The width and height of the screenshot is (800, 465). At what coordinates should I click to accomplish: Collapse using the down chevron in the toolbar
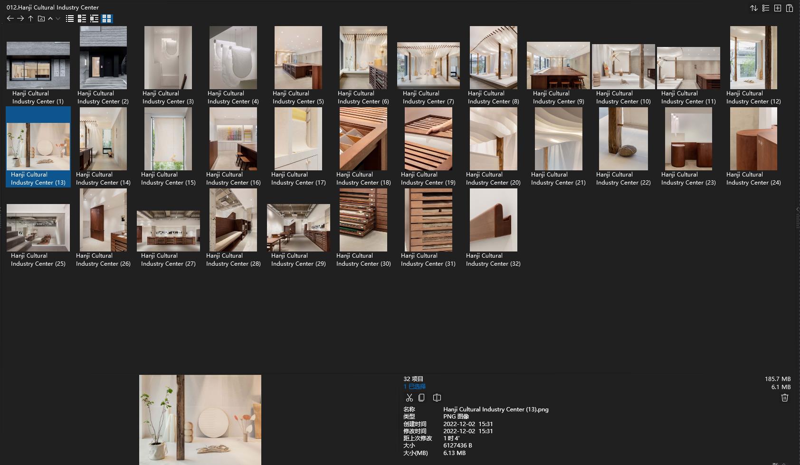(57, 19)
